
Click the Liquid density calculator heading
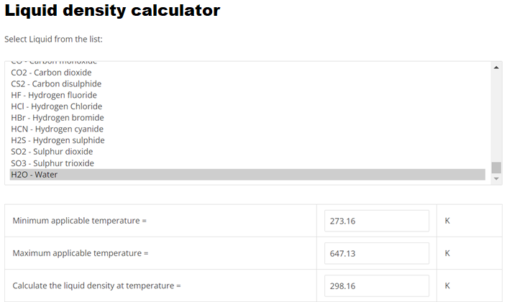112,11
